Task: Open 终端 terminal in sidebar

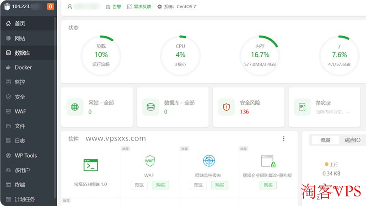Action: tap(27, 185)
